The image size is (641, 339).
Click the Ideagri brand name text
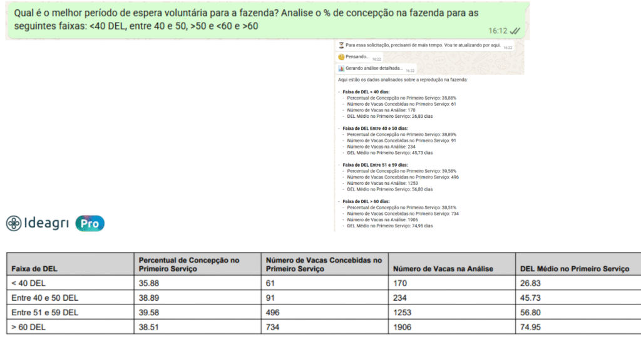point(46,224)
